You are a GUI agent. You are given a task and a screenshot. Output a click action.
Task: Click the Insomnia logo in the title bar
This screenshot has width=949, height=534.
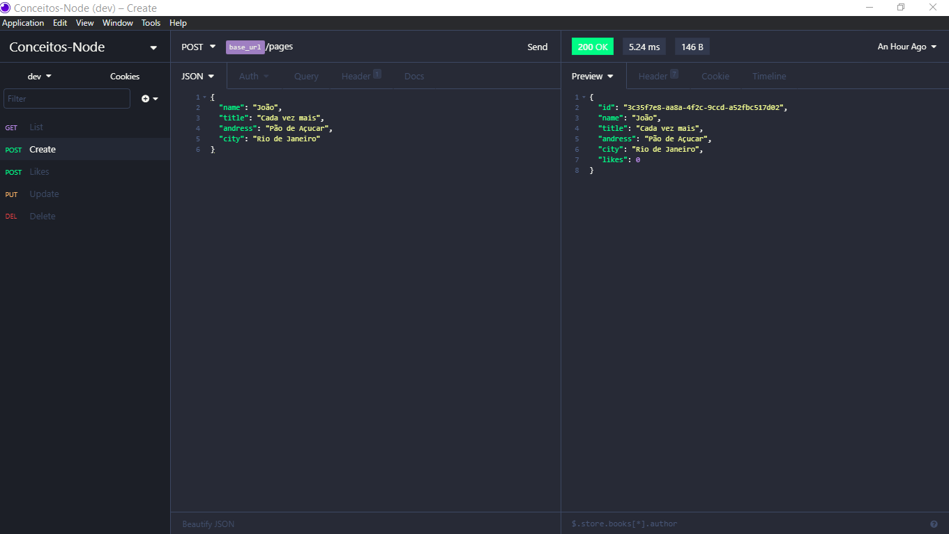(x=8, y=8)
